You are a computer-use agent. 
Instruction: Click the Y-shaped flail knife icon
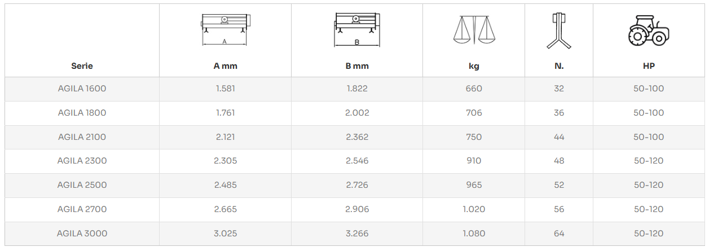[x=558, y=30]
